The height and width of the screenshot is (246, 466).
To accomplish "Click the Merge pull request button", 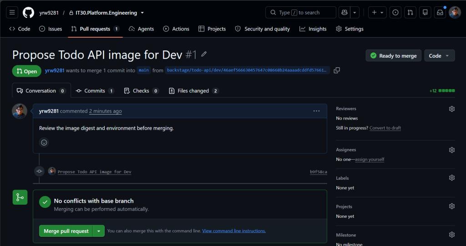I will (66, 231).
